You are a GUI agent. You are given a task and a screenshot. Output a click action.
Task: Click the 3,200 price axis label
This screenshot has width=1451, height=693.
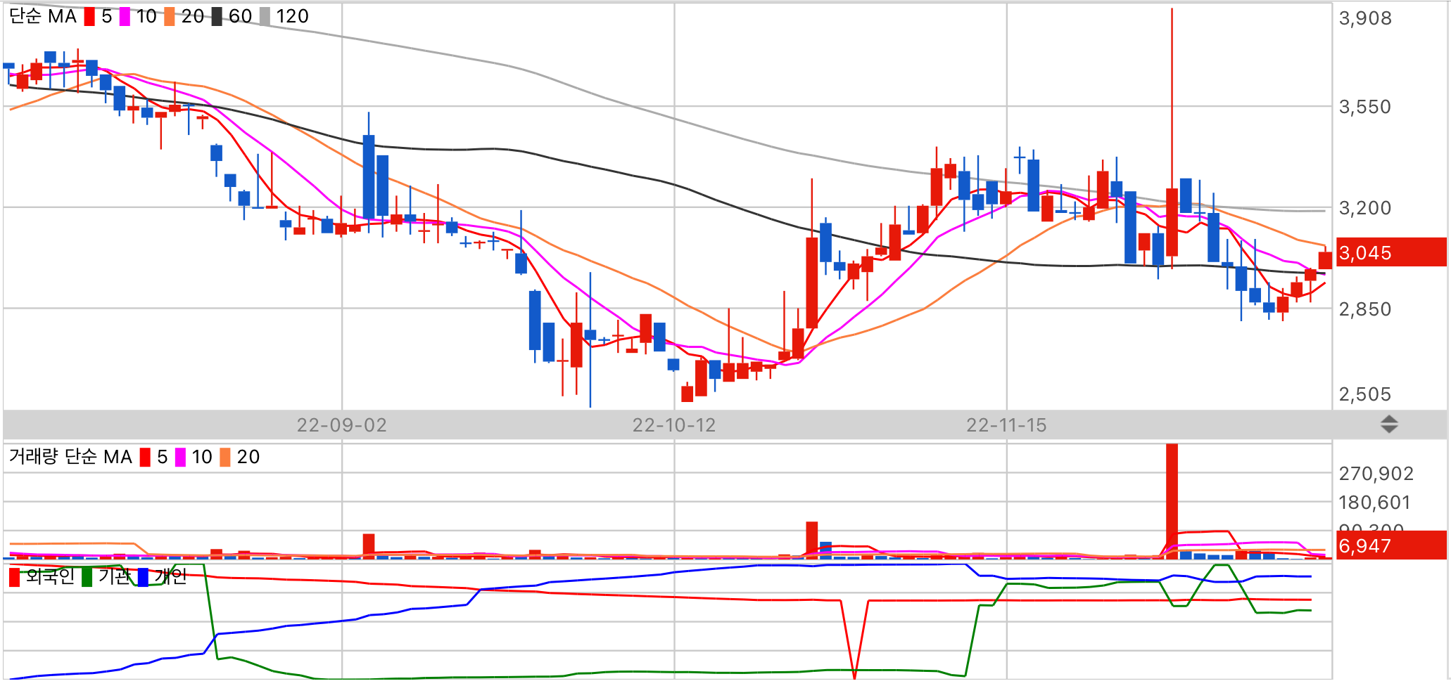[1365, 208]
